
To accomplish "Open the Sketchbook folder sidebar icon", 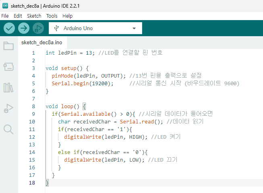I will pos(8,46).
